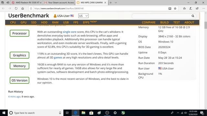Switch to Your Steam account tab
The height and width of the screenshot is (116, 207).
tap(59, 3)
